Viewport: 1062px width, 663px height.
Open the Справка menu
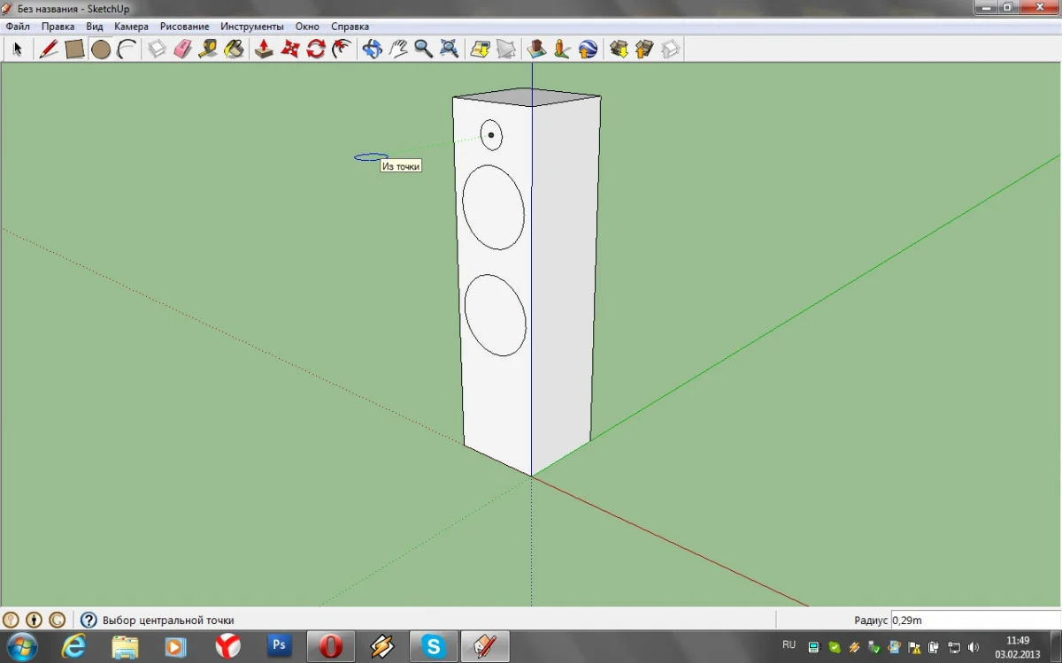350,27
